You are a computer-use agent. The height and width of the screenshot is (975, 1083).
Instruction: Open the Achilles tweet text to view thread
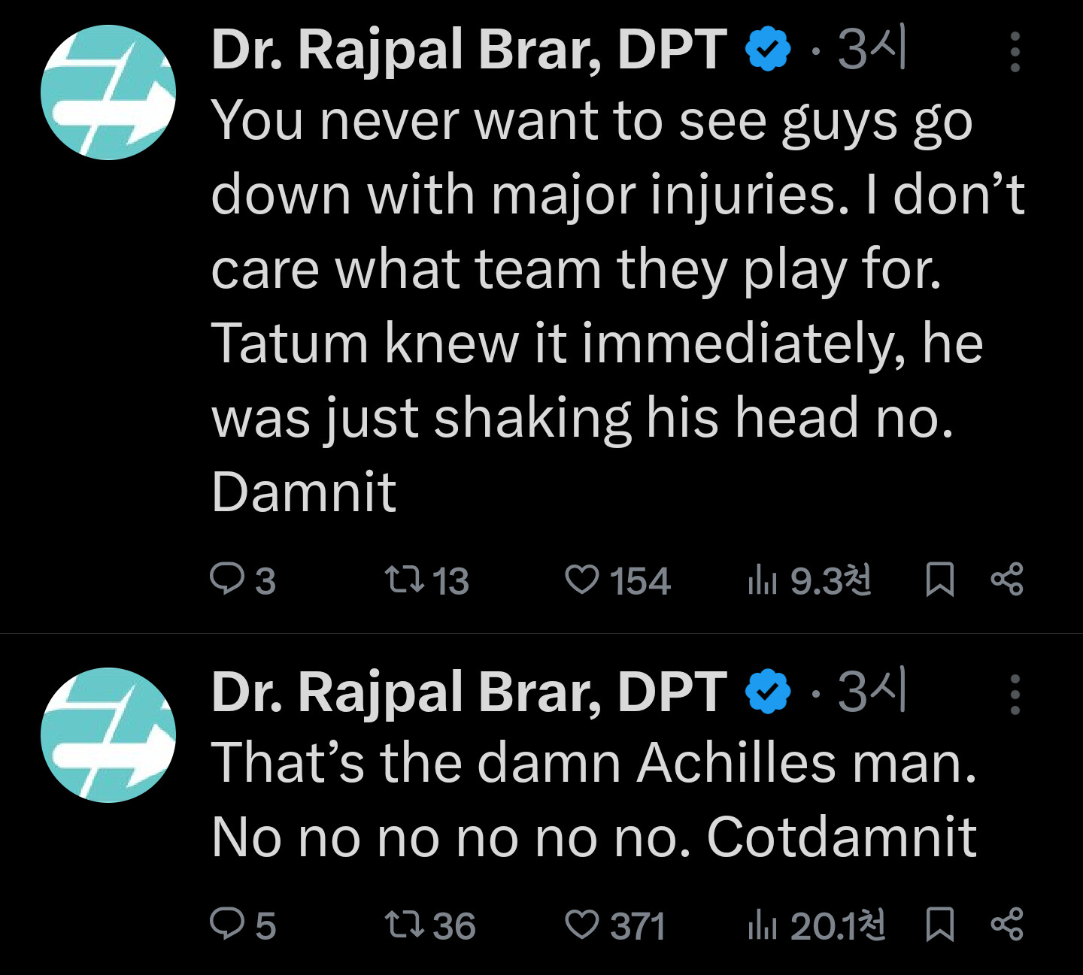point(593,799)
